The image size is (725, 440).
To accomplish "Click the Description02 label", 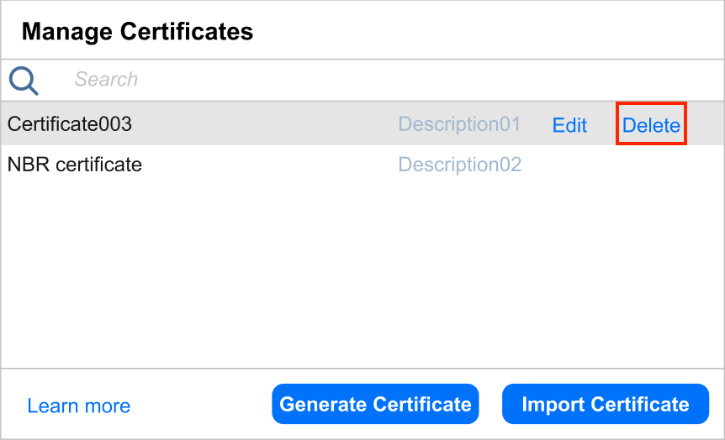I will 459,165.
